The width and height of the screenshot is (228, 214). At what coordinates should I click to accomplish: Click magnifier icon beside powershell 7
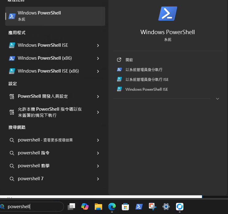click(x=12, y=179)
